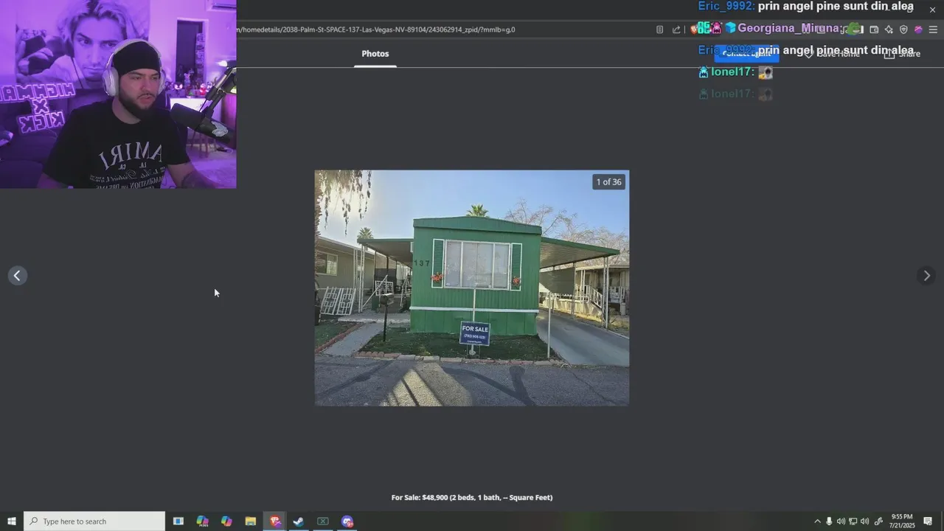Viewport: 944px width, 531px height.
Task: Click Georgiana_Miruna username in chat overlay
Action: click(x=789, y=28)
